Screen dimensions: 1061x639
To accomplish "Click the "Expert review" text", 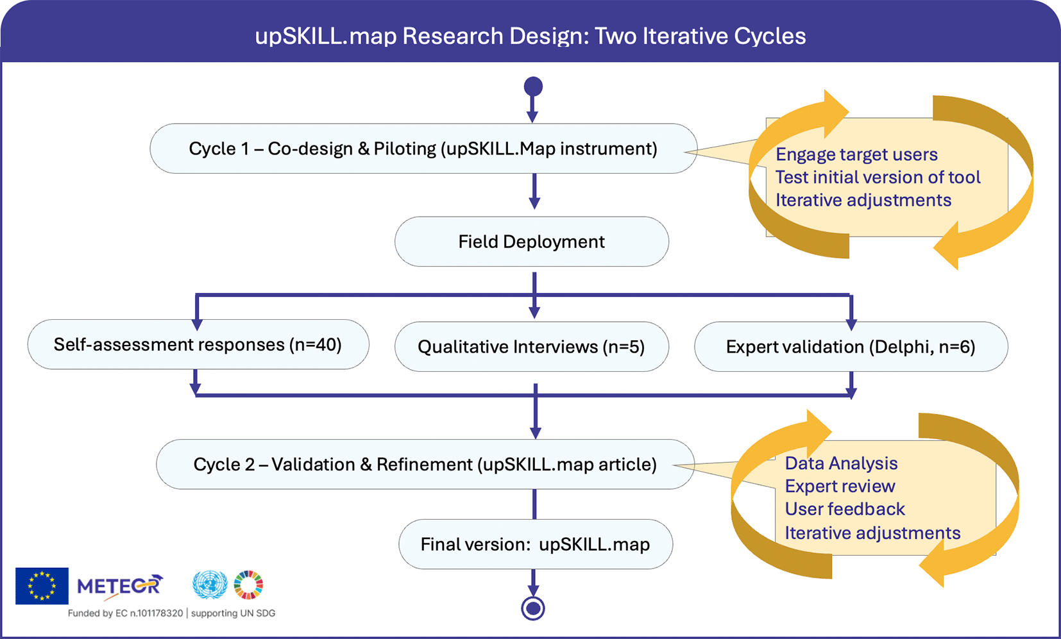I will (x=840, y=486).
